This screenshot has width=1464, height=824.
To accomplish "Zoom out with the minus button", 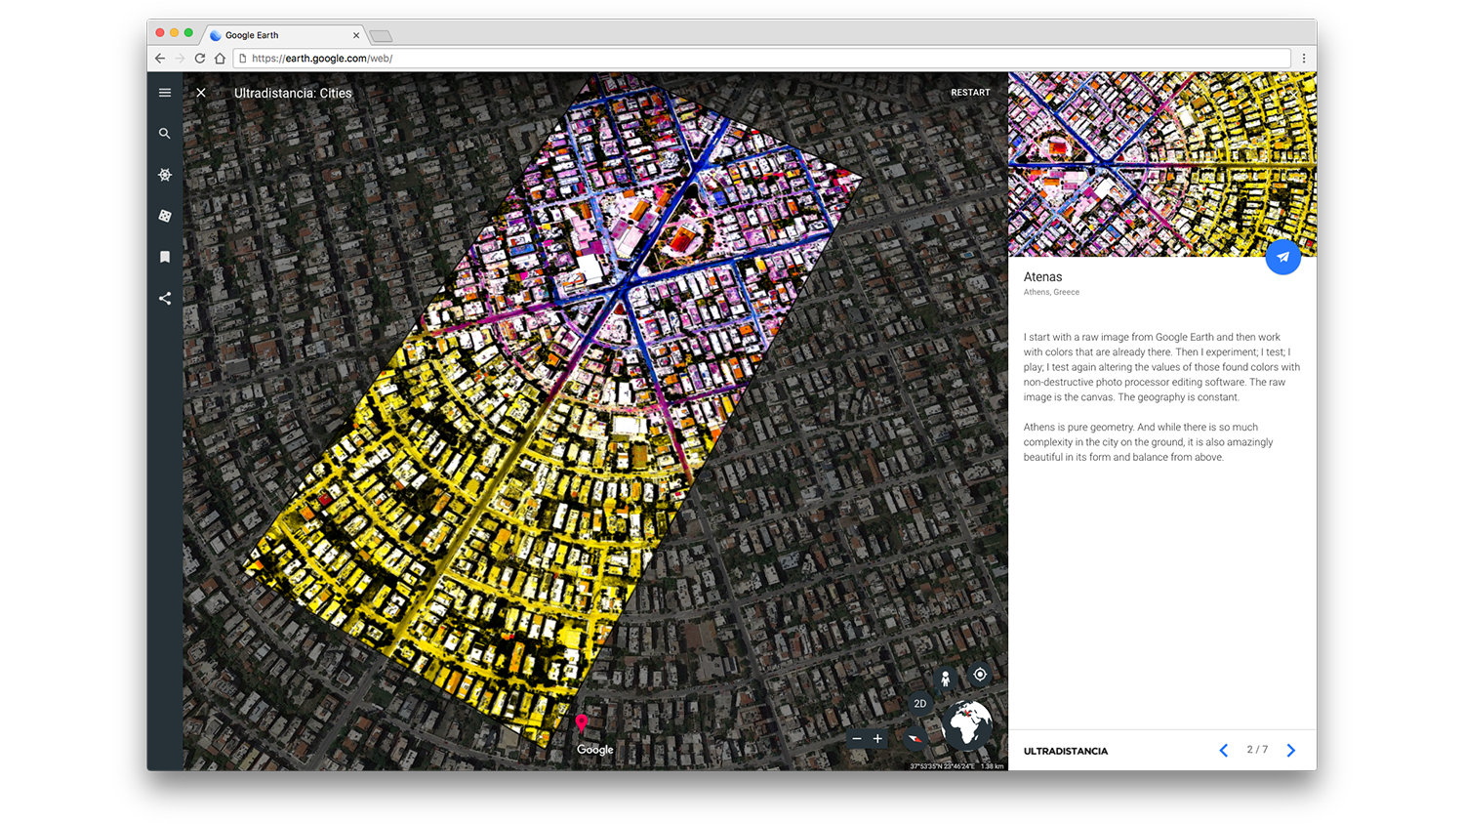I will click(857, 739).
